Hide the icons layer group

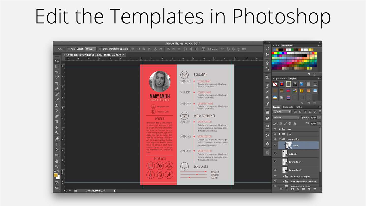click(x=275, y=134)
